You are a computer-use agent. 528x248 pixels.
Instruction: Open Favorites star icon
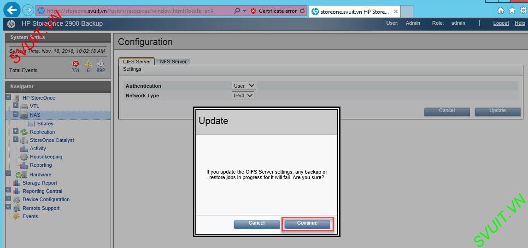[x=512, y=11]
